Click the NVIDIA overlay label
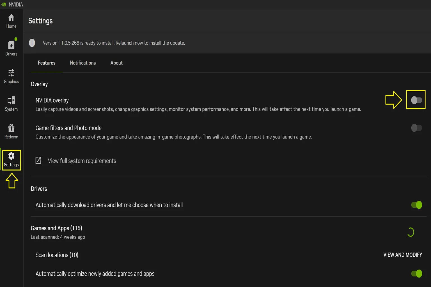This screenshot has width=431, height=287. point(52,100)
